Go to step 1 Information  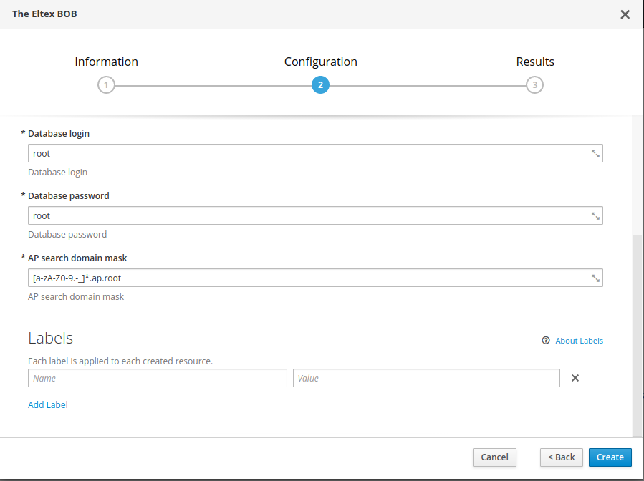click(x=106, y=85)
